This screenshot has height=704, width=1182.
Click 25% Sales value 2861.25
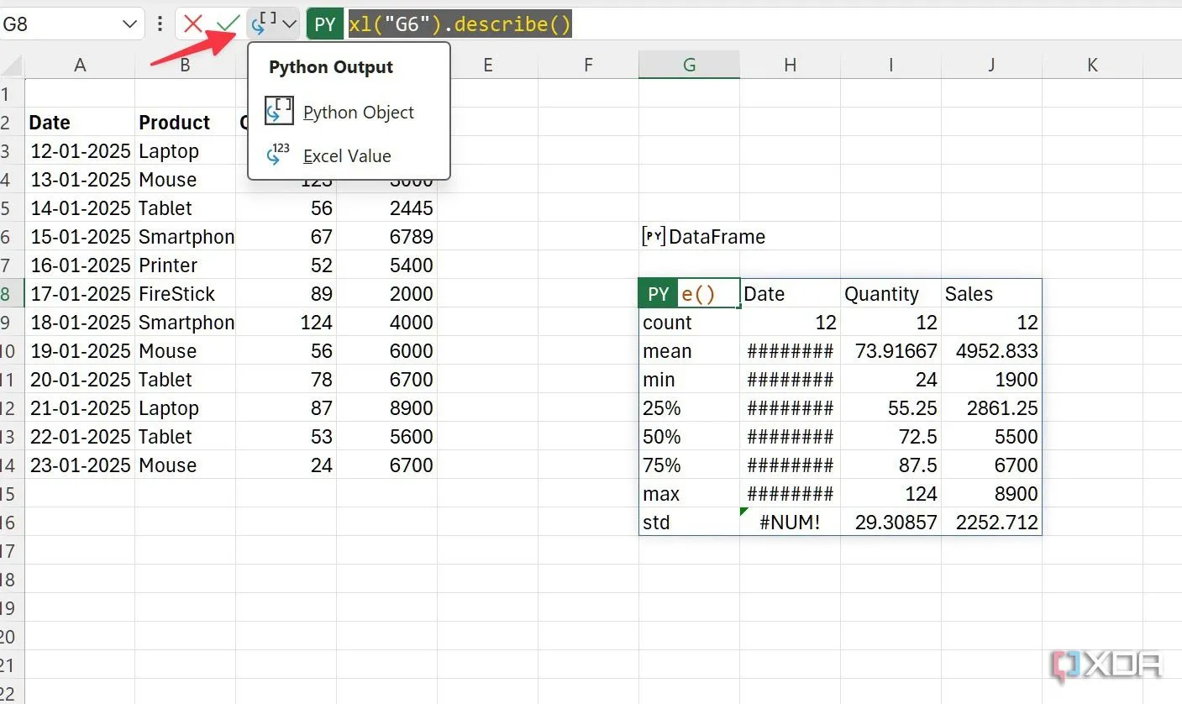point(991,407)
